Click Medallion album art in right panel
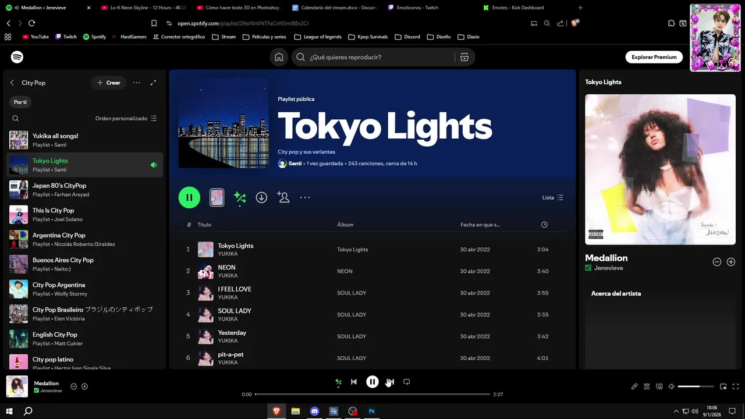This screenshot has width=745, height=419. [660, 169]
